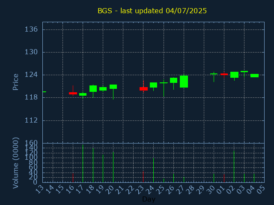Click the green volume bar on day 04
Screen dimensions: 274x205
point(254,178)
